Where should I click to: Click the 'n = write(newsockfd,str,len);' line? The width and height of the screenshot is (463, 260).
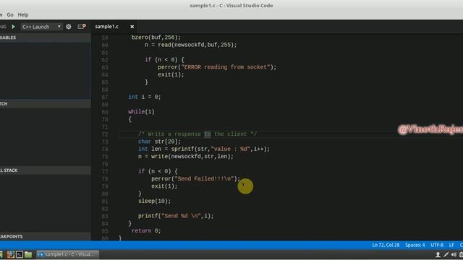[x=185, y=156]
